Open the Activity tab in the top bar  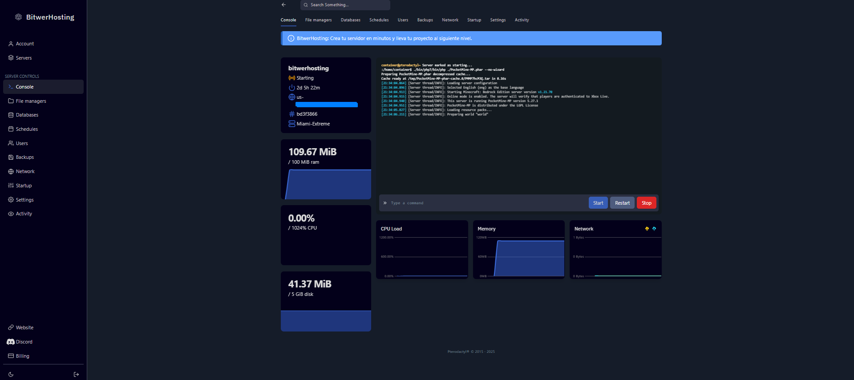[x=522, y=20]
